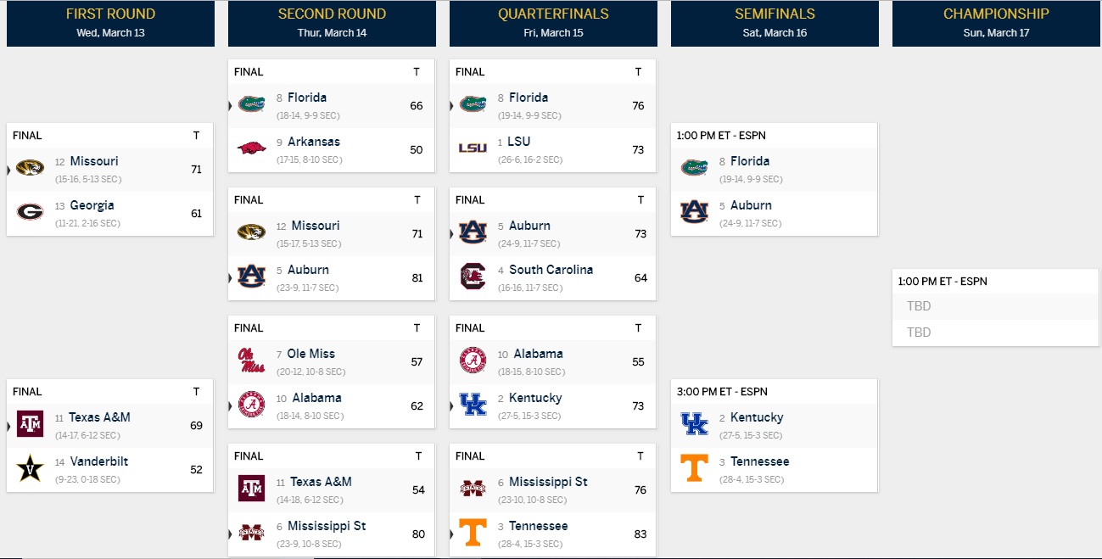Open the Championship TBD game card
1102x559 pixels.
(996, 307)
